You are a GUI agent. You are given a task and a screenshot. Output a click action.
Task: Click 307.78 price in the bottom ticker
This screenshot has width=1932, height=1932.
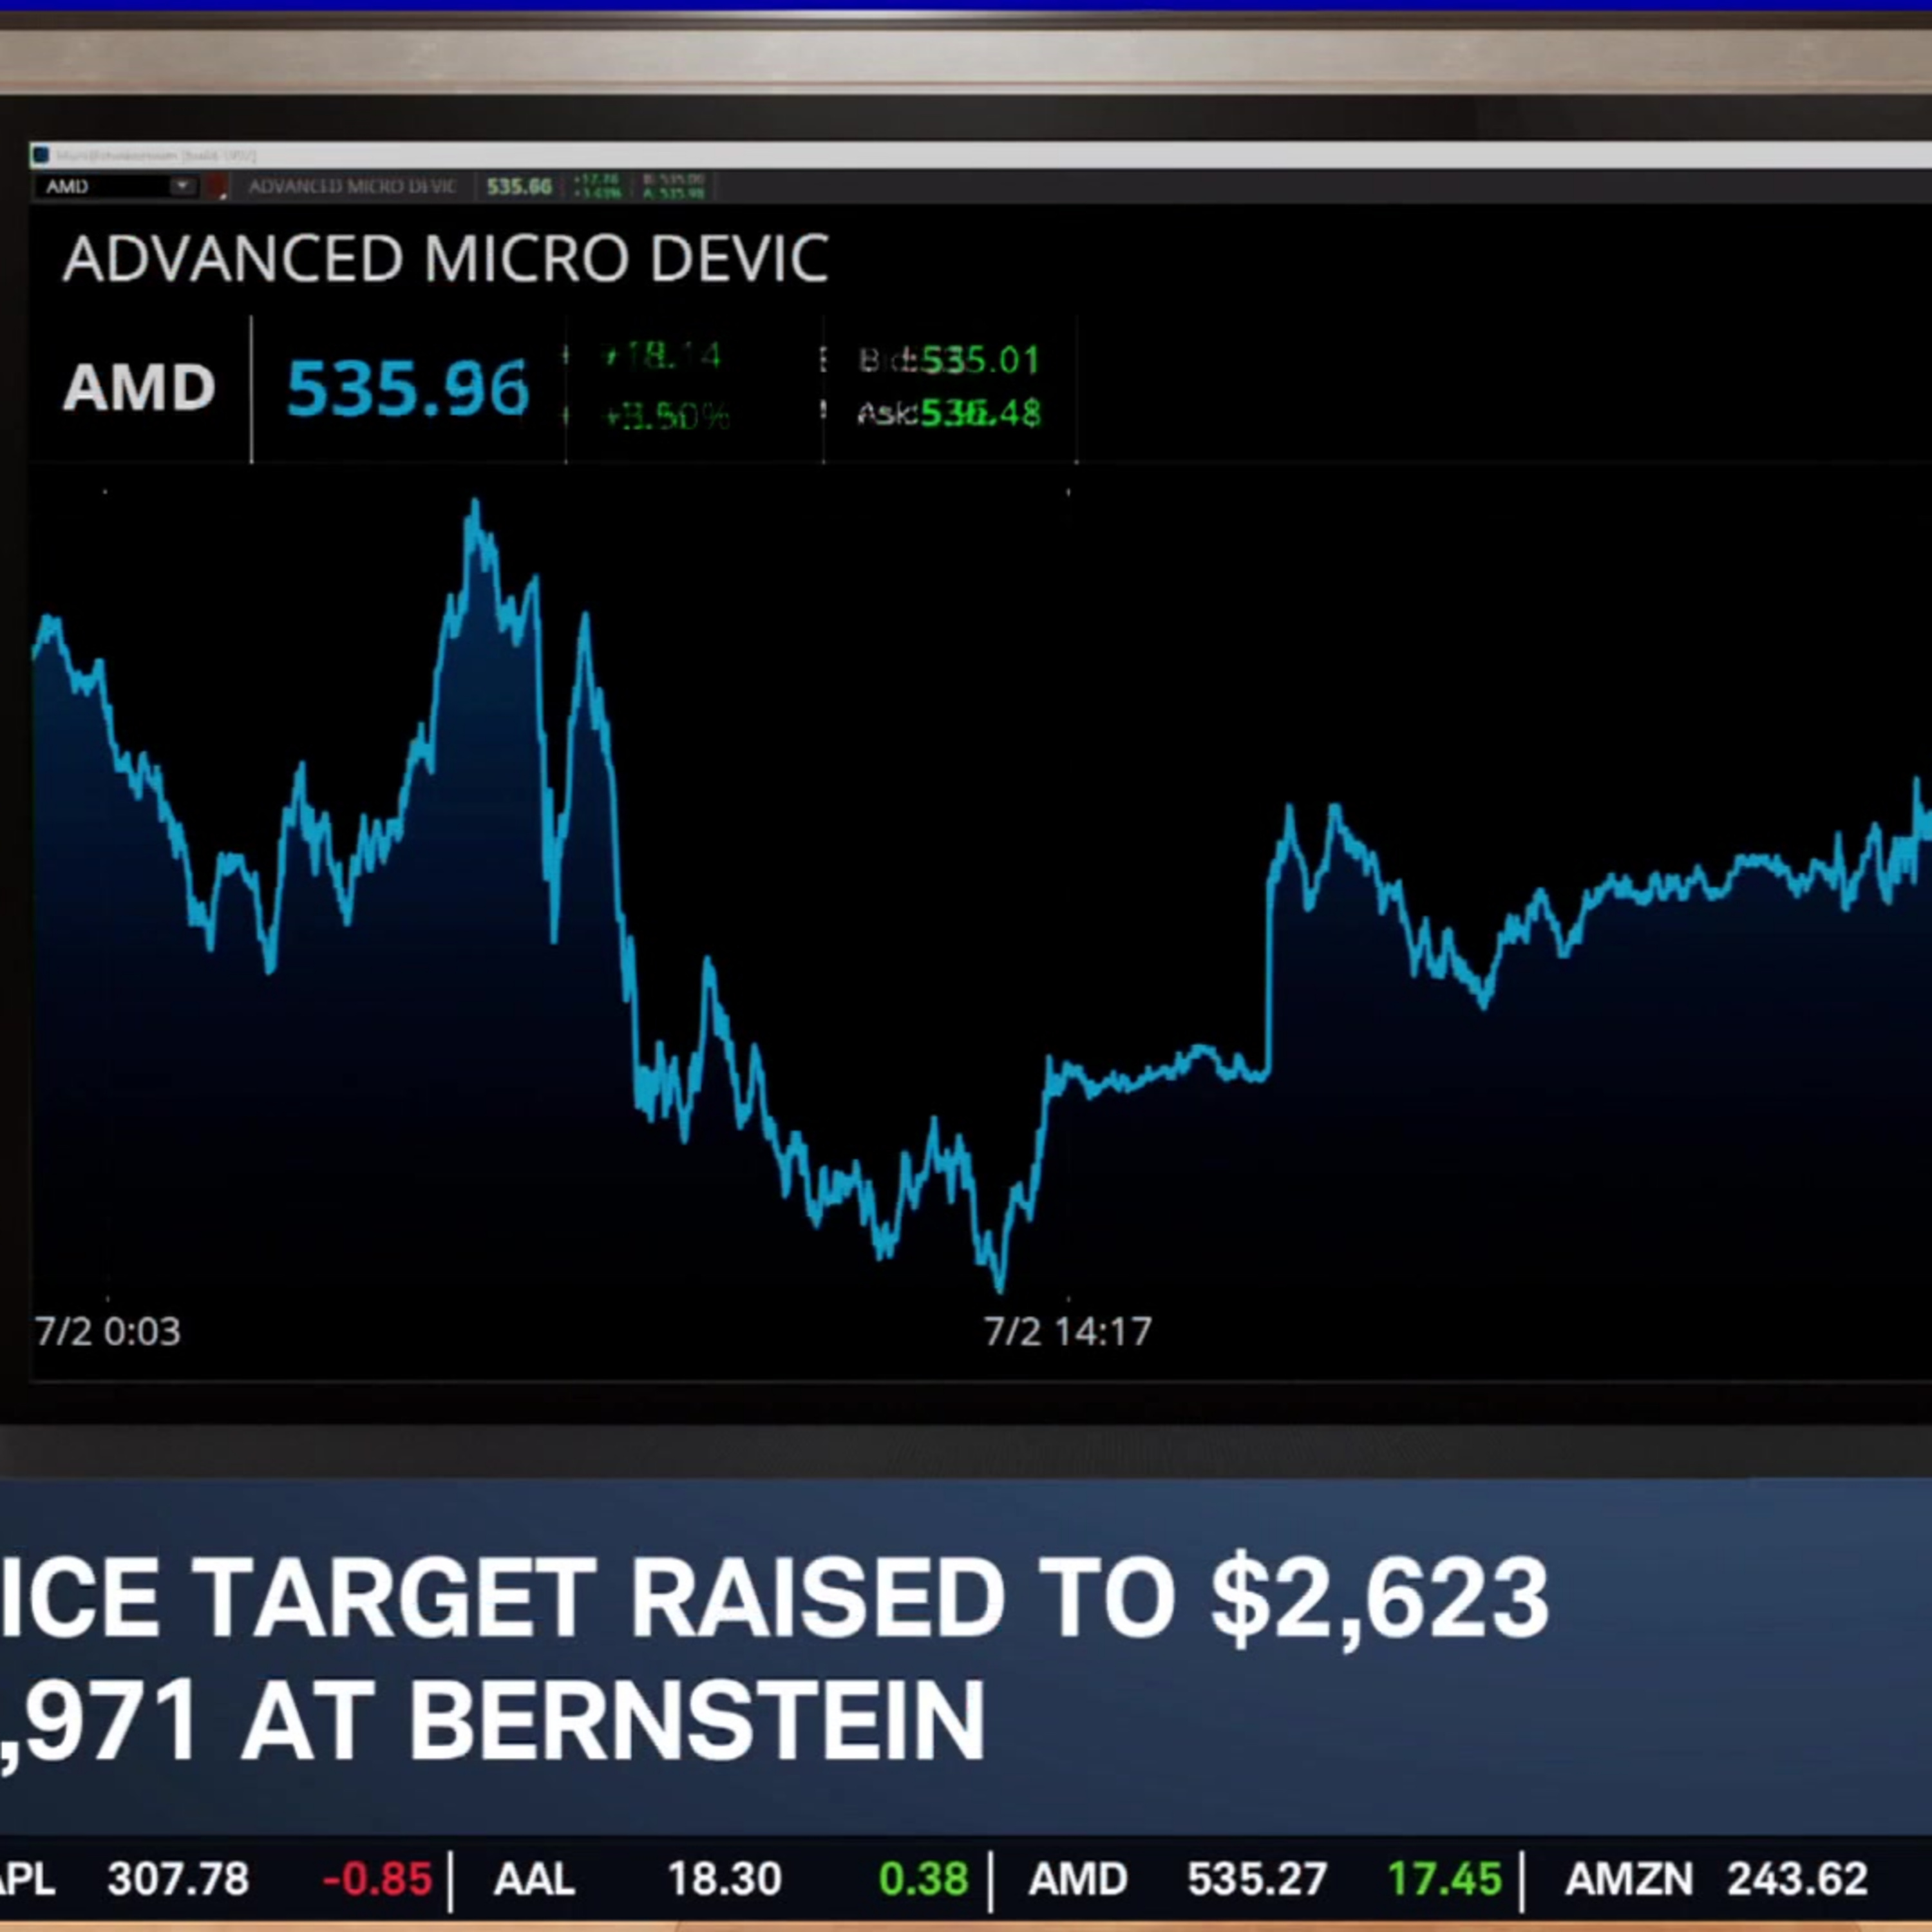(x=178, y=1880)
